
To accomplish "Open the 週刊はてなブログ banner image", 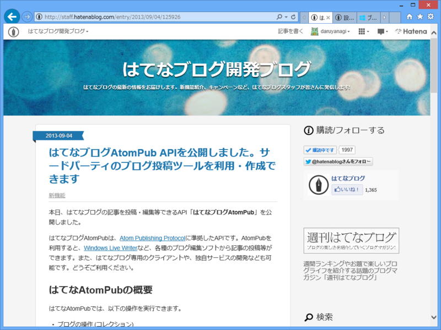I will [351, 240].
